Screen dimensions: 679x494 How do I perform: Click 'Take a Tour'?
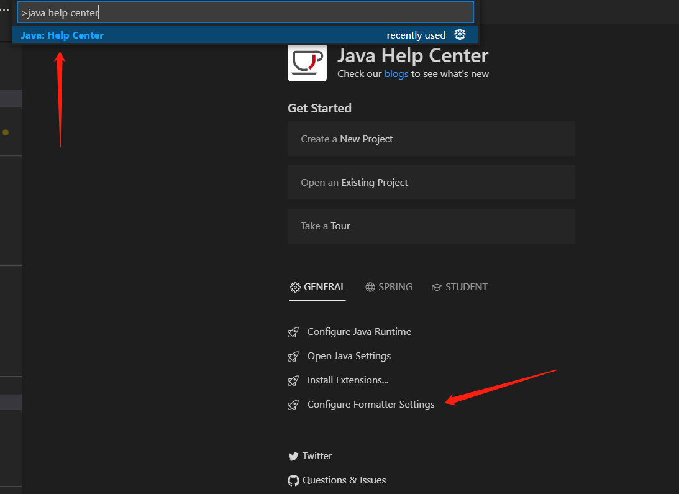tap(431, 226)
